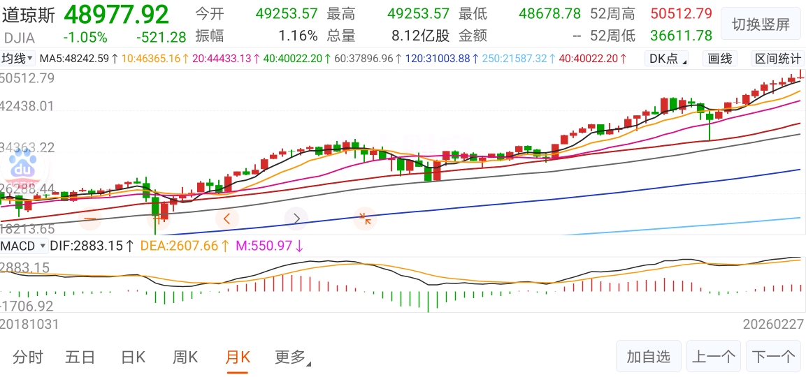Viewport: 806px width, 377px height.
Task: Open the MACD indicator dropdown
Action: click(24, 246)
